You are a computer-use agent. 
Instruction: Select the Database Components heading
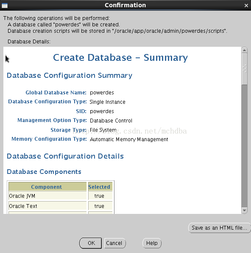(44, 172)
